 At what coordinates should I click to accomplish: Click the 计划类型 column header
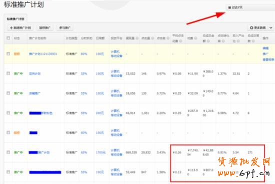(71, 38)
